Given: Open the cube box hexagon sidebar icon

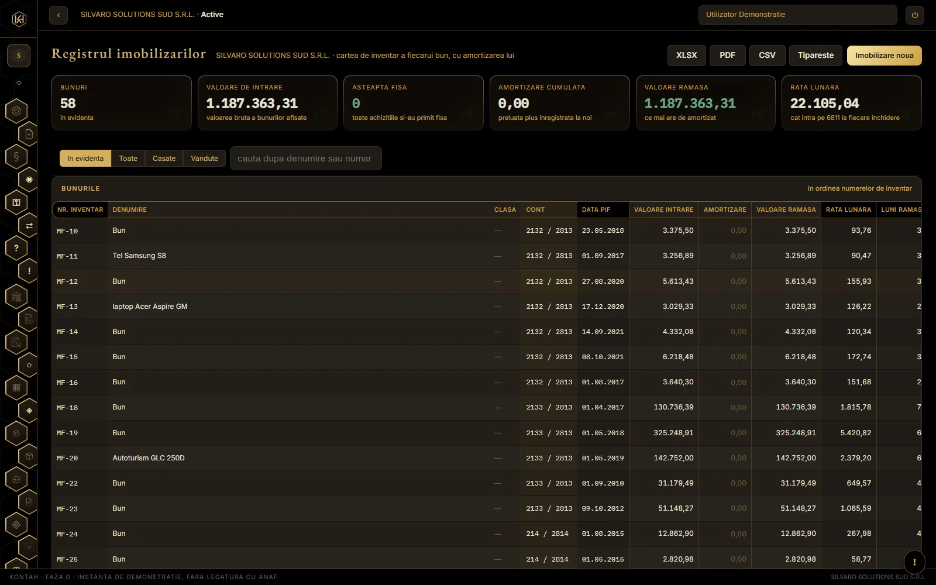Looking at the screenshot, I should point(29,456).
